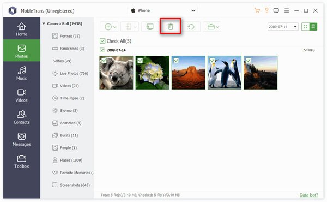Select Panoramas (3) album

pos(68,49)
